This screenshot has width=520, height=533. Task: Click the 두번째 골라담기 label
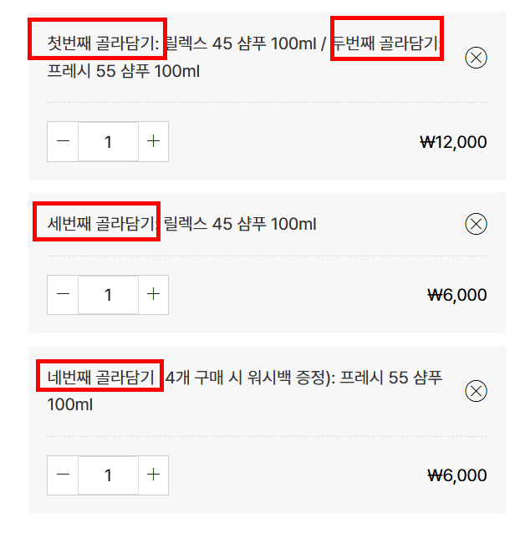coord(387,40)
